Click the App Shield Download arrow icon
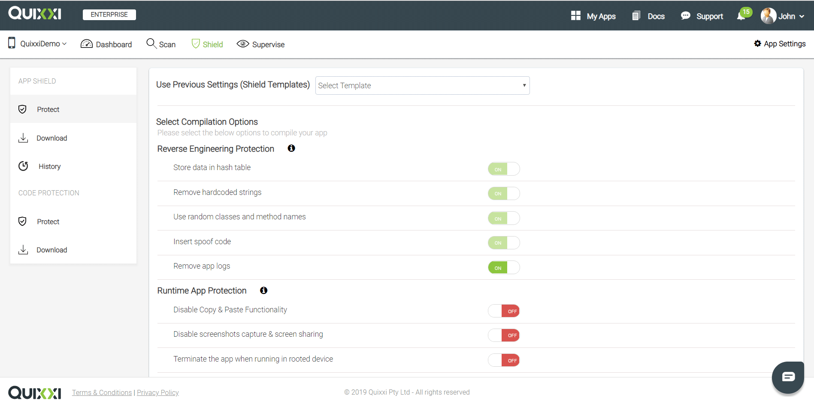 click(x=23, y=138)
